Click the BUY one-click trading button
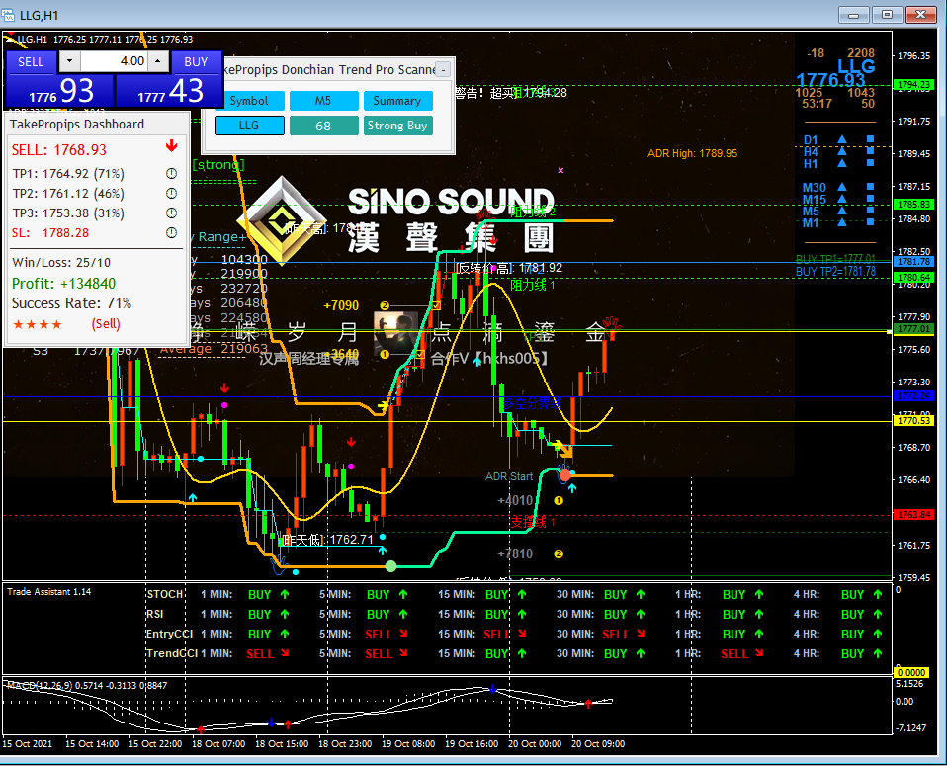Screen dimensions: 947x766 point(196,62)
